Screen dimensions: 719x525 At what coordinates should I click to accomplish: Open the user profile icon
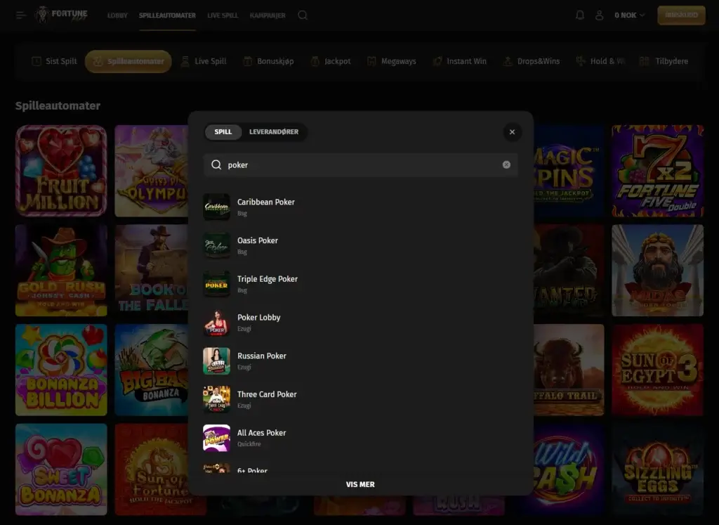[x=599, y=15]
